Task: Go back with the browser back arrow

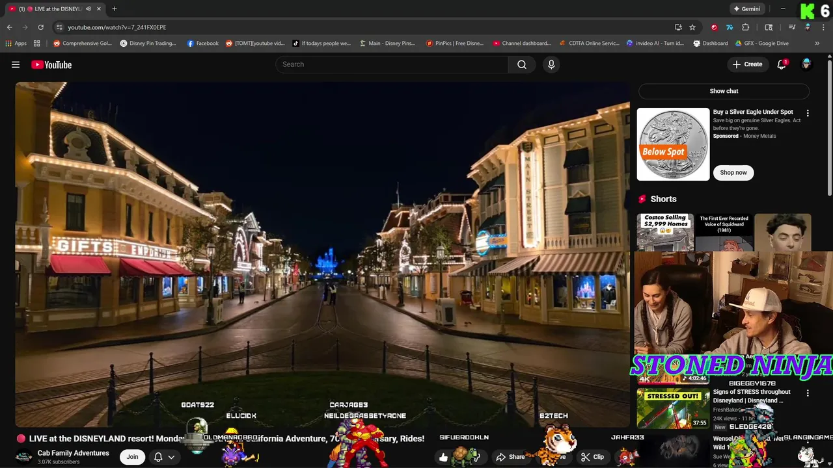Action: click(9, 27)
